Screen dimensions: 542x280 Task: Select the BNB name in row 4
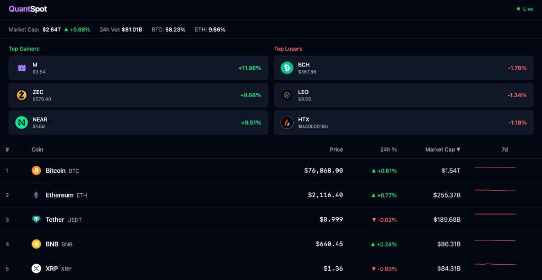(x=52, y=244)
